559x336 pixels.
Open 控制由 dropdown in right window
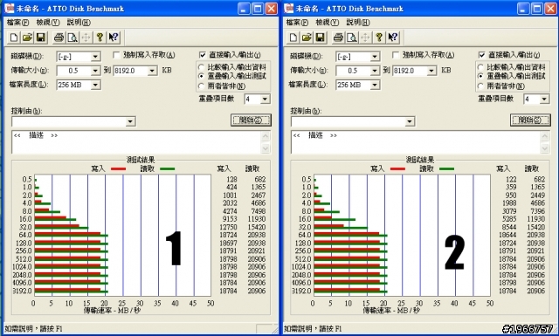coord(410,121)
